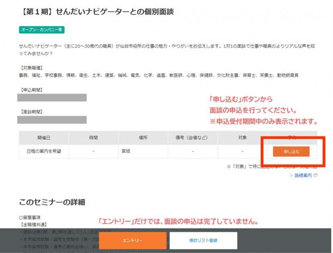The height and width of the screenshot is (253, 333).
Task: Open the 路線案内 link
Action: (303, 175)
